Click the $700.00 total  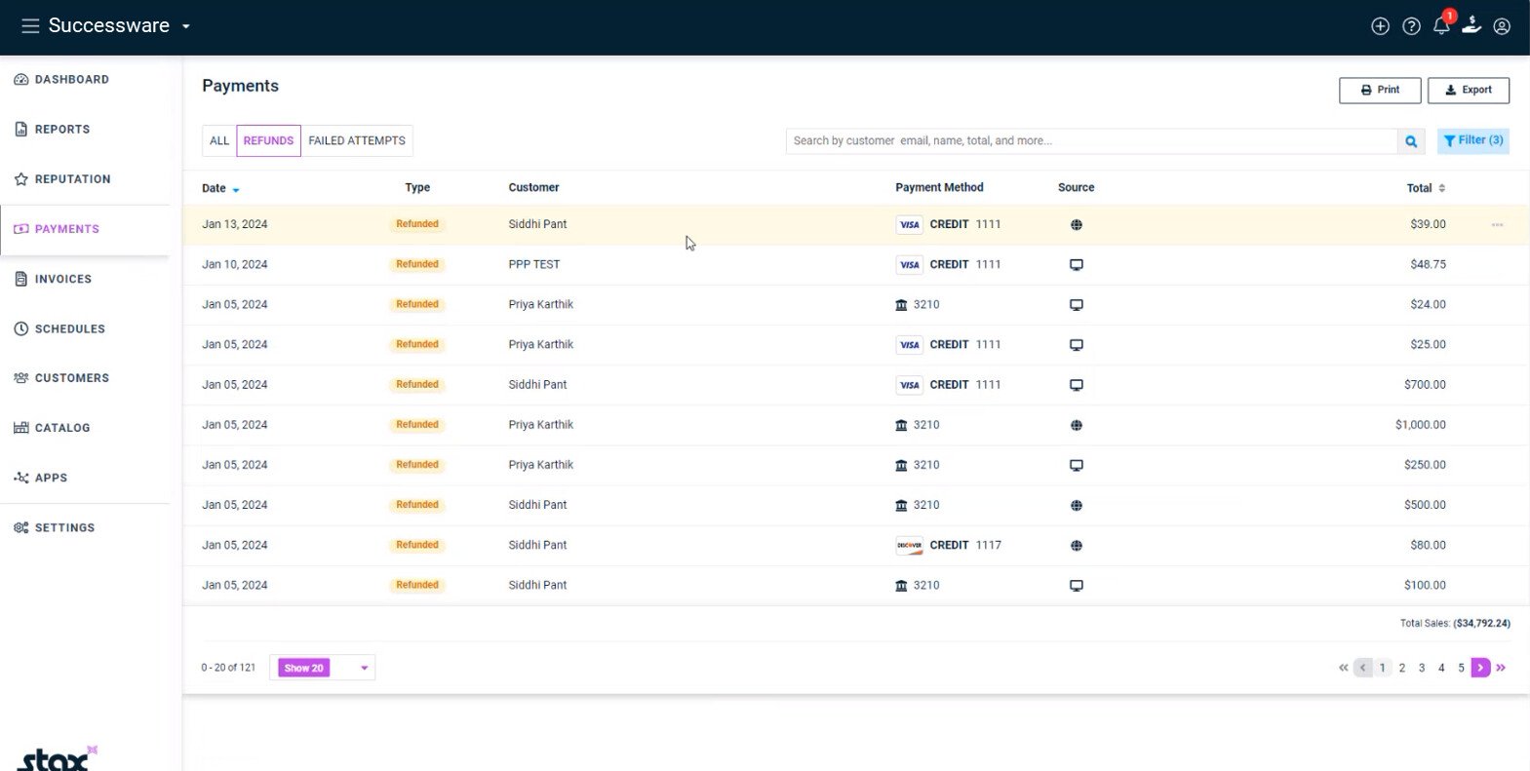1425,385
